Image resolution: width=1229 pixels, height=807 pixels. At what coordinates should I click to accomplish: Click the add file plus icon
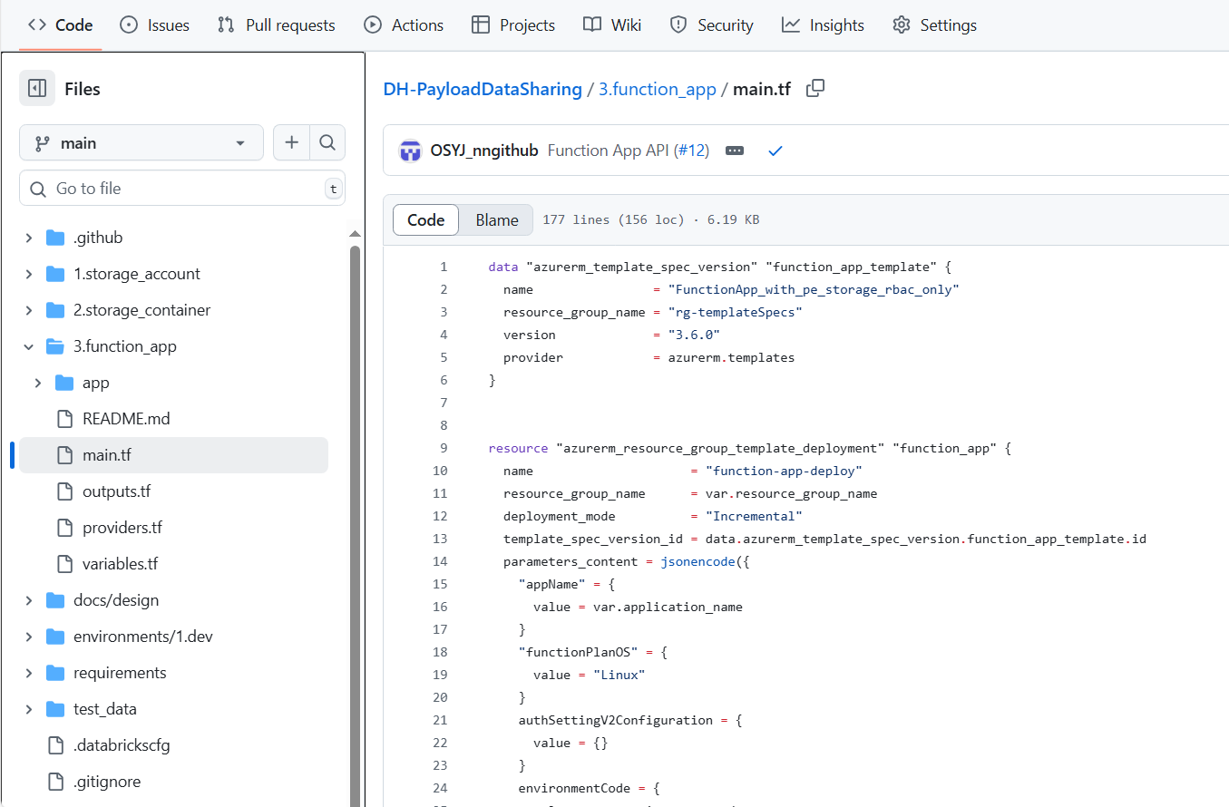291,142
